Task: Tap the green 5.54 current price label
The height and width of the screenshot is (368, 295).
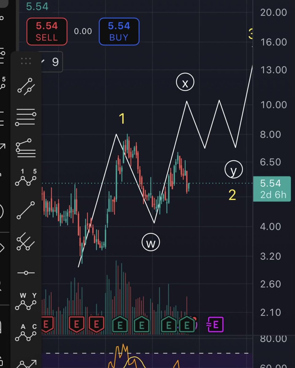Action: [272, 189]
